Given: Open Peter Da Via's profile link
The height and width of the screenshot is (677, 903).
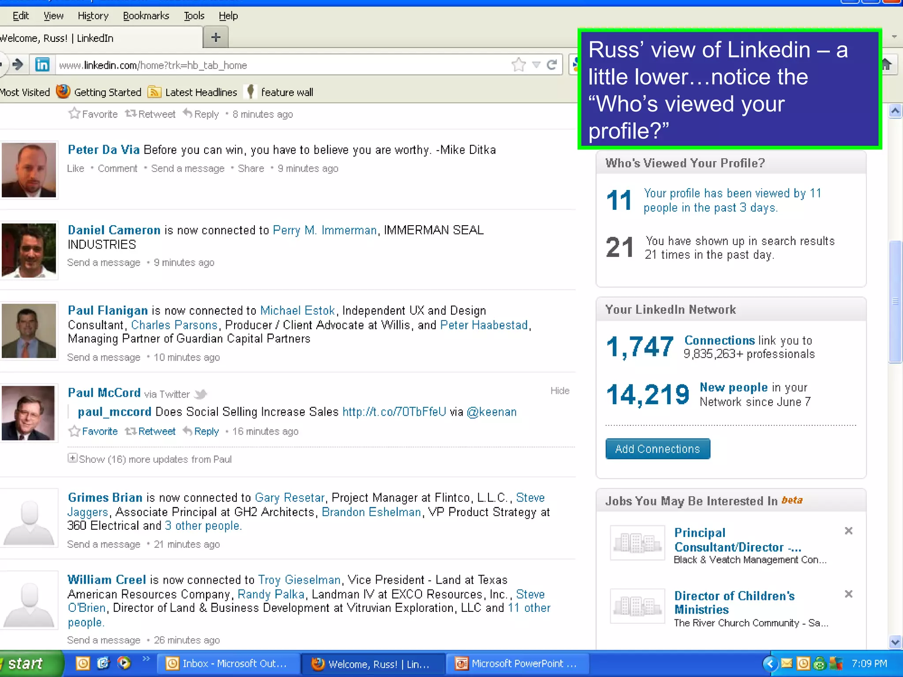Looking at the screenshot, I should click(x=104, y=149).
